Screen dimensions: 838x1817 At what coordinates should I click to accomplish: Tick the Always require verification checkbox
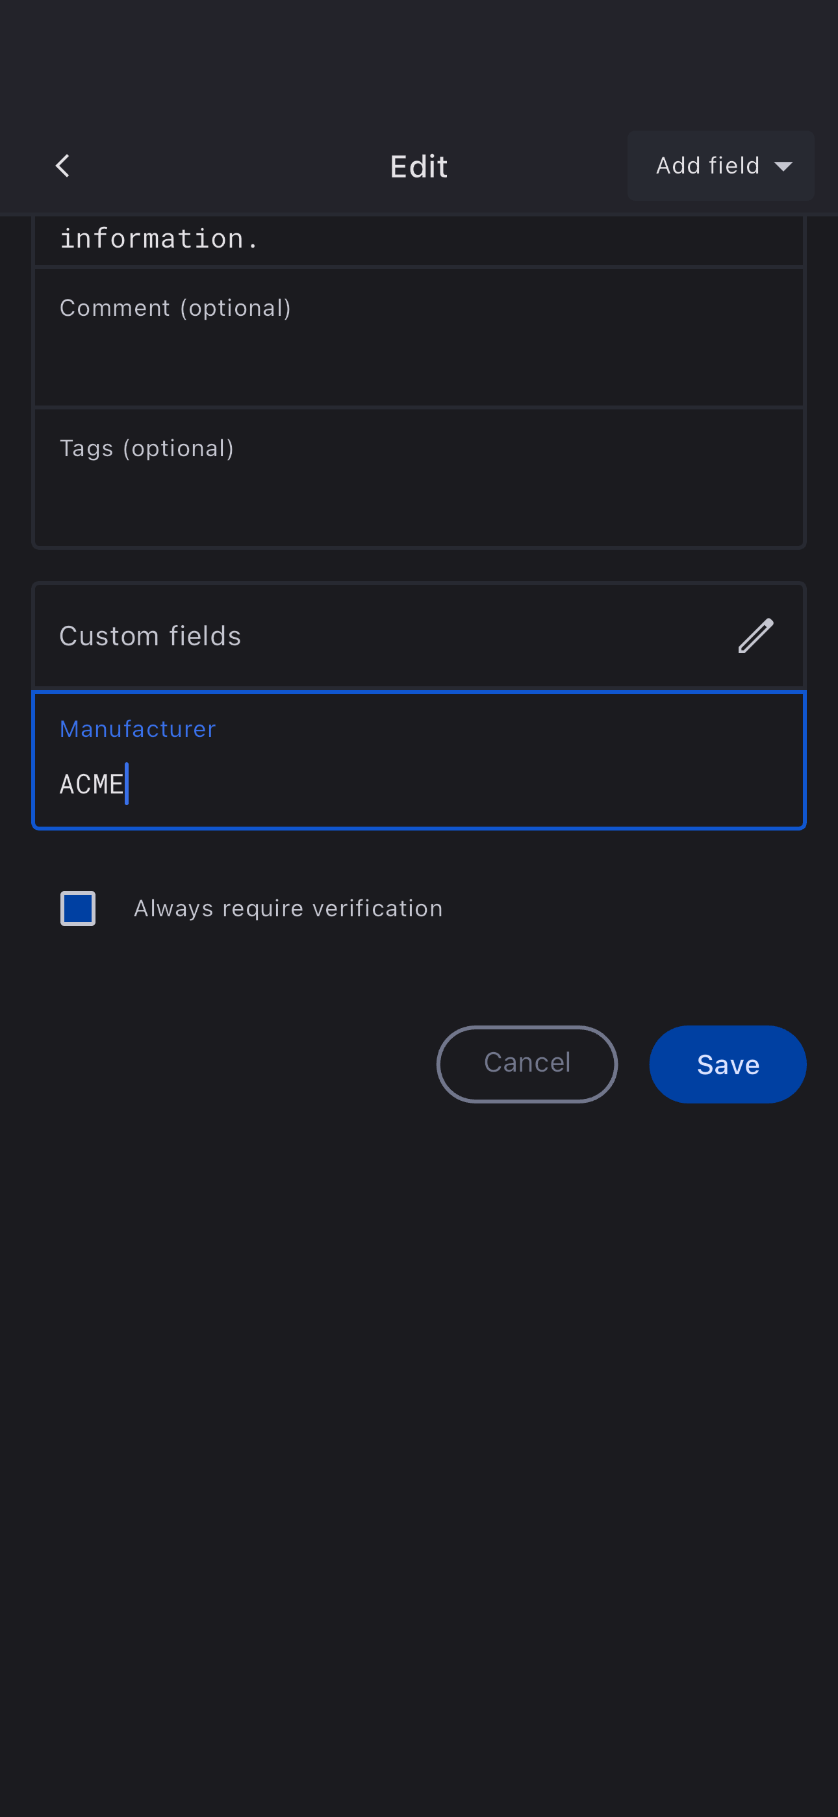(x=77, y=909)
